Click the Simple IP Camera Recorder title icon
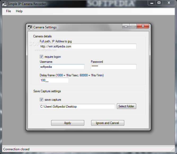This screenshot has height=154, width=177. [4, 4]
